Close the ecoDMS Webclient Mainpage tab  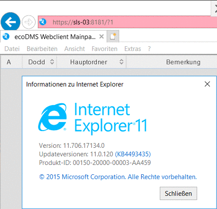tap(102, 36)
